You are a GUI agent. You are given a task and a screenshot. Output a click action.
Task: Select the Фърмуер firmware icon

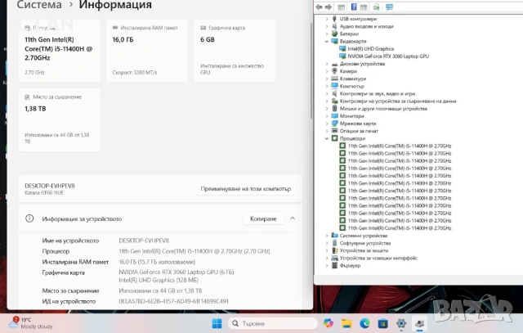(x=334, y=266)
